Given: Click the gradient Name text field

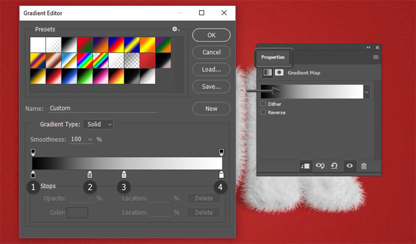Looking at the screenshot, I should tap(103, 108).
